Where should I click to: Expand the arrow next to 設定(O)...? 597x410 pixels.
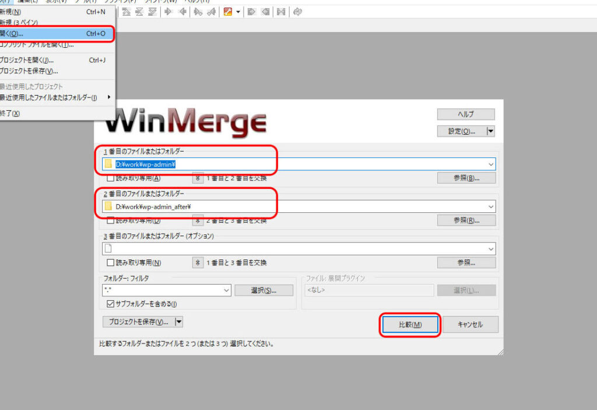(490, 132)
